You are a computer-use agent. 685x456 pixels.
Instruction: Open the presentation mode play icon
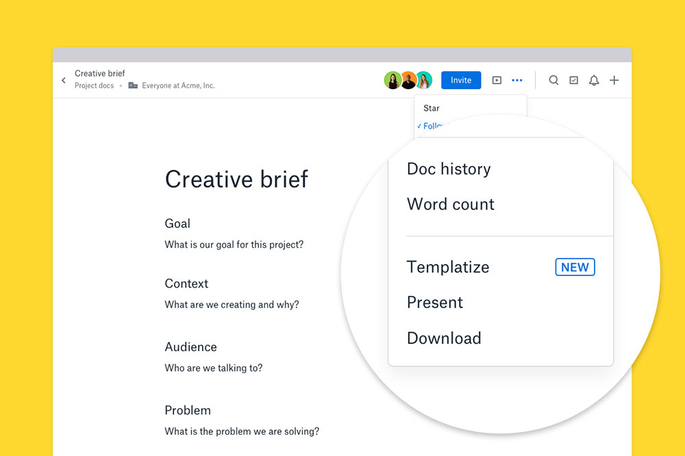[x=497, y=80]
